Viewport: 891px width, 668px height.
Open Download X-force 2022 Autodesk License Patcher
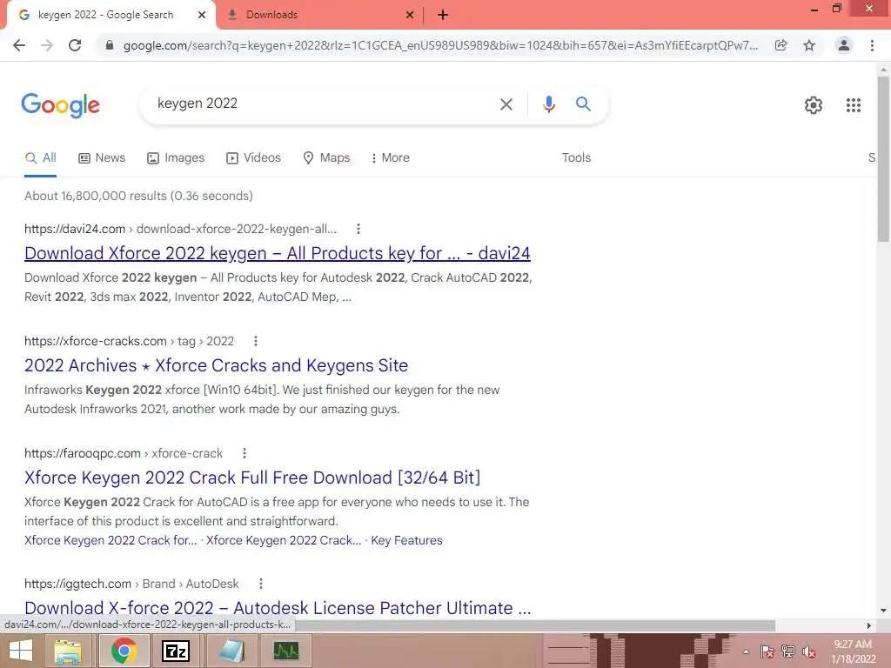click(x=278, y=608)
